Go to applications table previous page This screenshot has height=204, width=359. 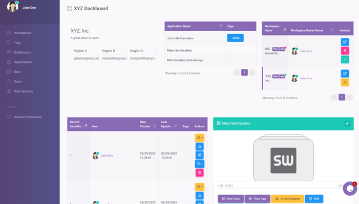[x=237, y=73]
